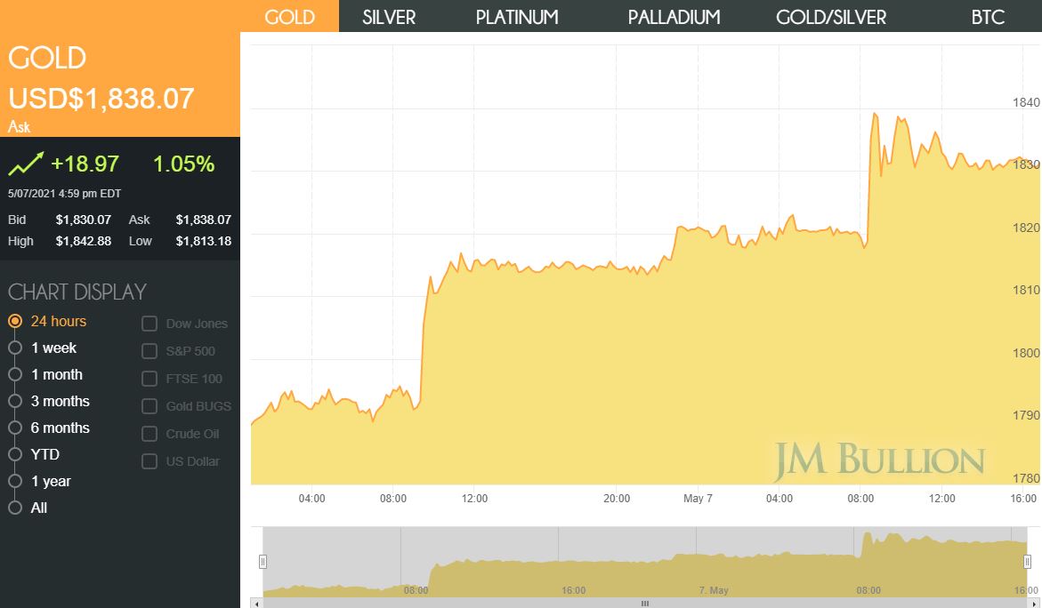
Task: Toggle the Gold BUGS checkbox
Action: tap(149, 406)
